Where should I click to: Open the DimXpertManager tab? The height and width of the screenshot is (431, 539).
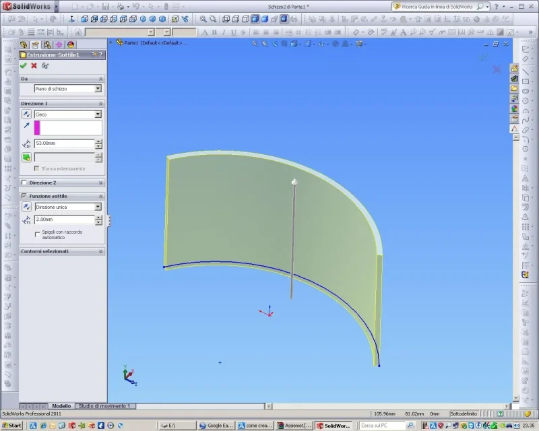tap(59, 44)
